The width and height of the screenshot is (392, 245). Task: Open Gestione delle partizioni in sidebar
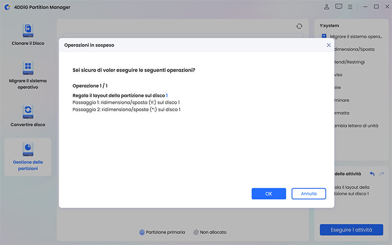pyautogui.click(x=28, y=149)
